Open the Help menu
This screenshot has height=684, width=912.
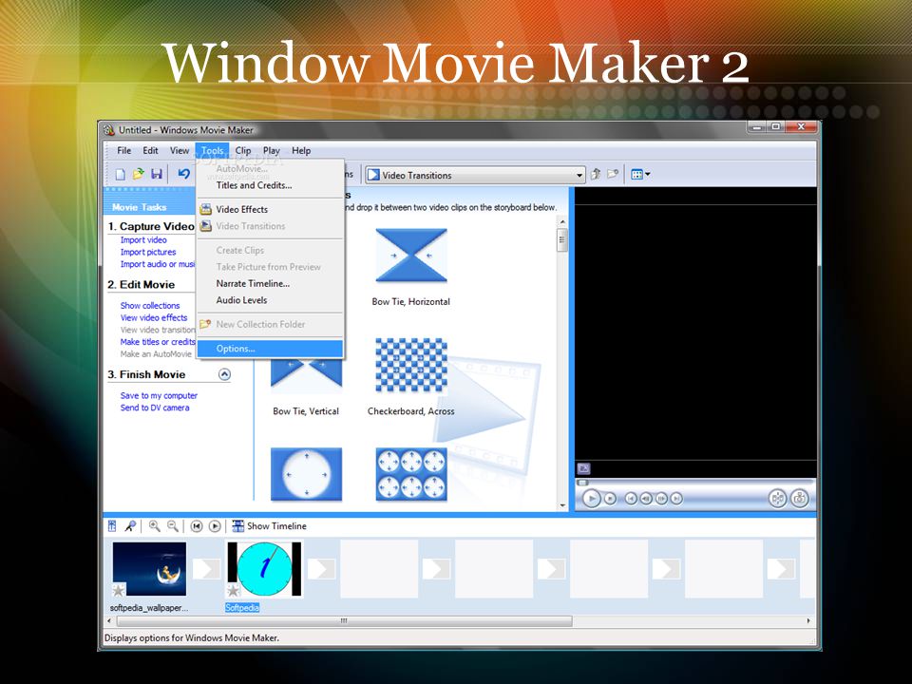point(301,151)
